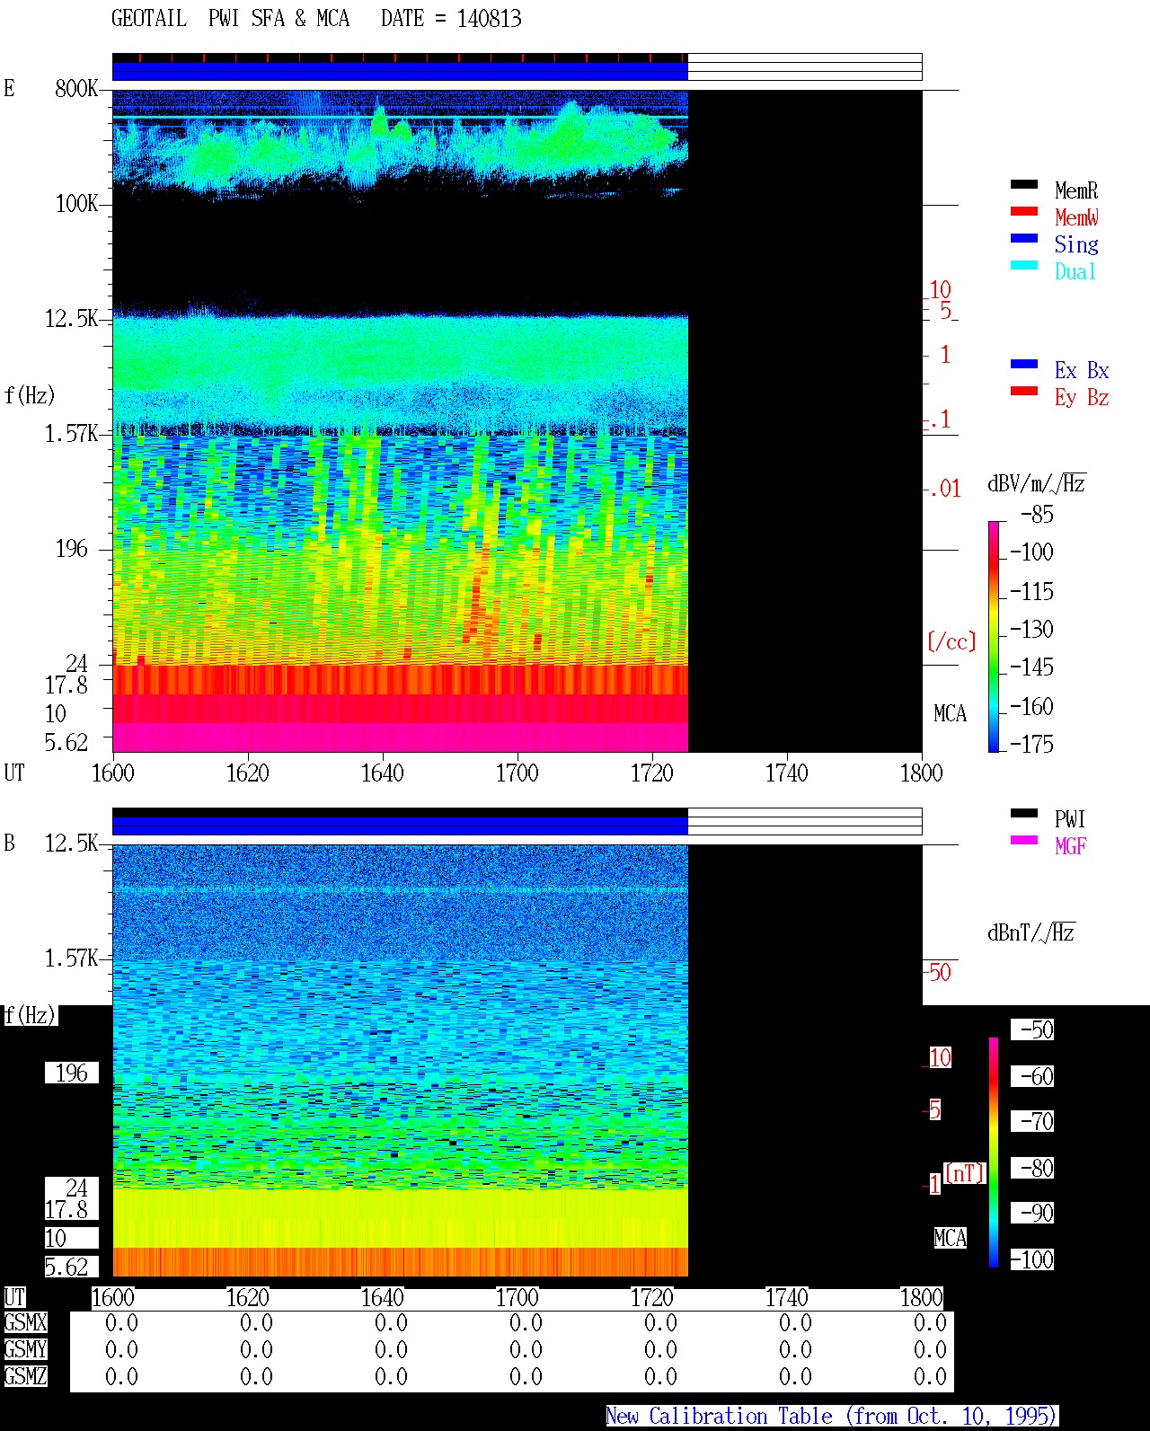The height and width of the screenshot is (1431, 1150).
Task: Click the 1720 tick under the E spectrogram
Action: [652, 773]
